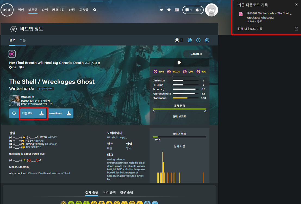Click the 공식 아티스트 featured artist badge
This screenshot has width=301, height=204.
click(45, 89)
